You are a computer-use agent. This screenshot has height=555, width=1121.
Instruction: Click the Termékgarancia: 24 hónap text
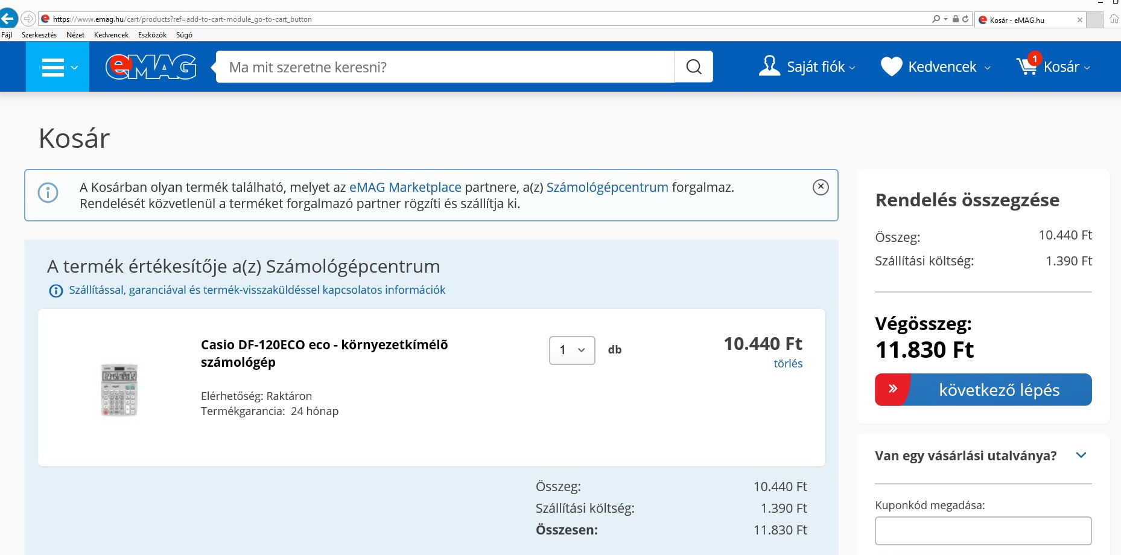pyautogui.click(x=270, y=411)
